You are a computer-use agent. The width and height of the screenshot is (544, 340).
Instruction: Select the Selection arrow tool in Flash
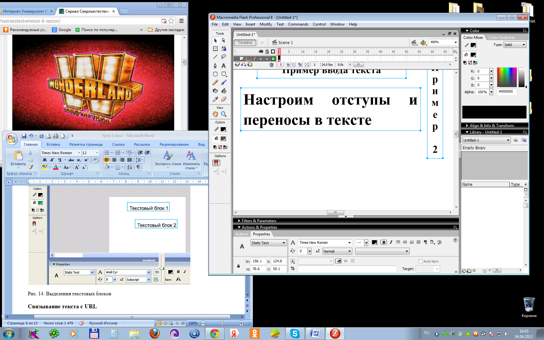point(215,40)
